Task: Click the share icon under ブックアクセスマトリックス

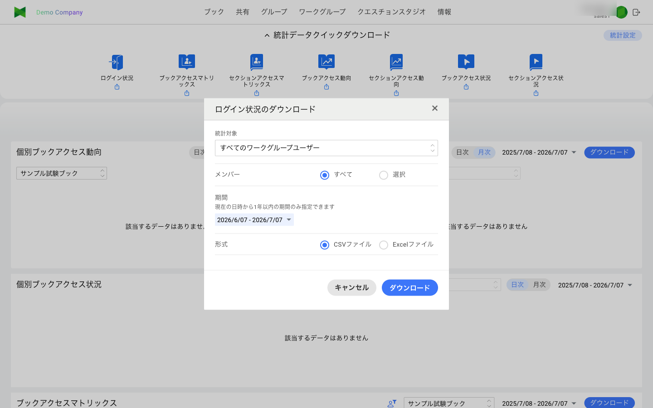Action: [187, 93]
